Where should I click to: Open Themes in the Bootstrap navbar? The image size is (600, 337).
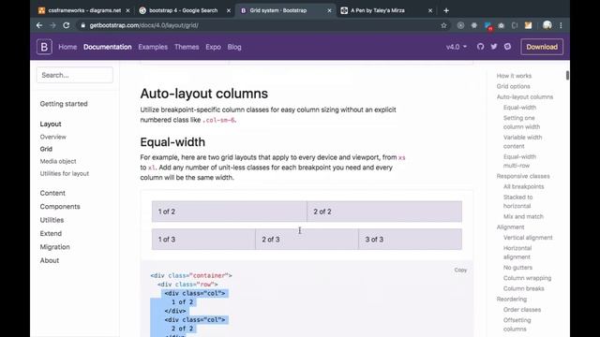(x=187, y=47)
